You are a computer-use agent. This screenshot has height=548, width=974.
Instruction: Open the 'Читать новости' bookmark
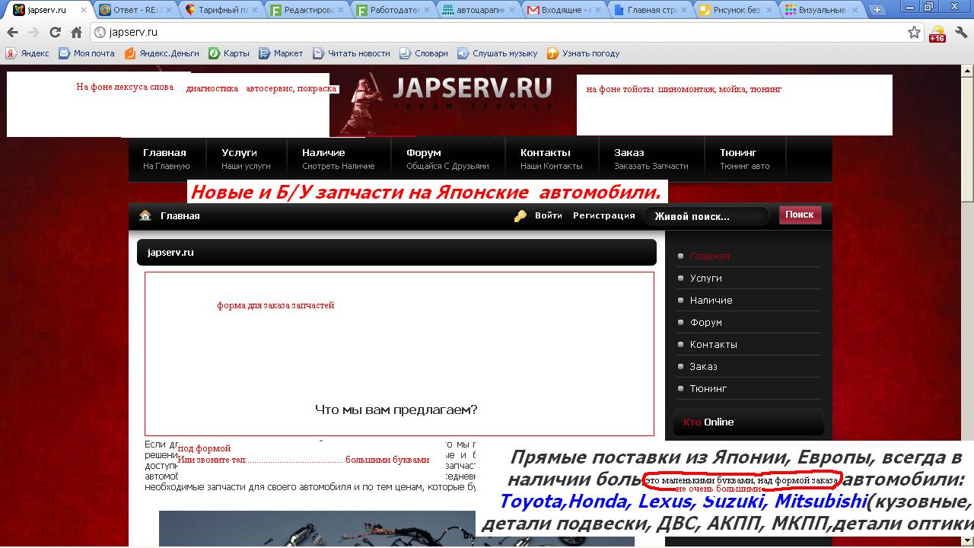tap(352, 53)
